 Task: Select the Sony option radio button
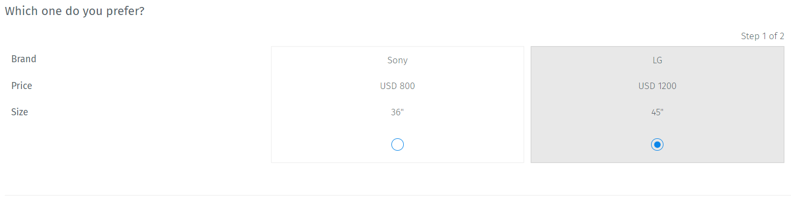pyautogui.click(x=397, y=144)
